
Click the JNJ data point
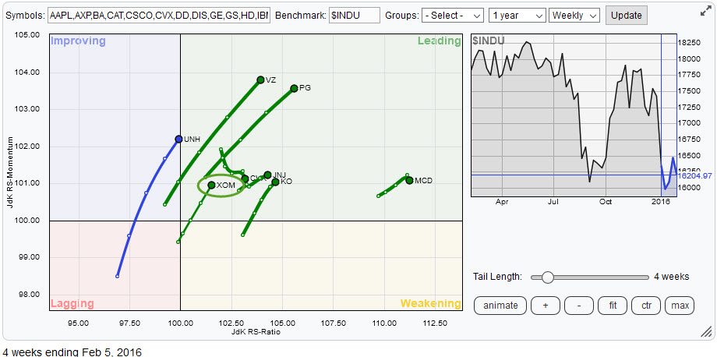(267, 175)
